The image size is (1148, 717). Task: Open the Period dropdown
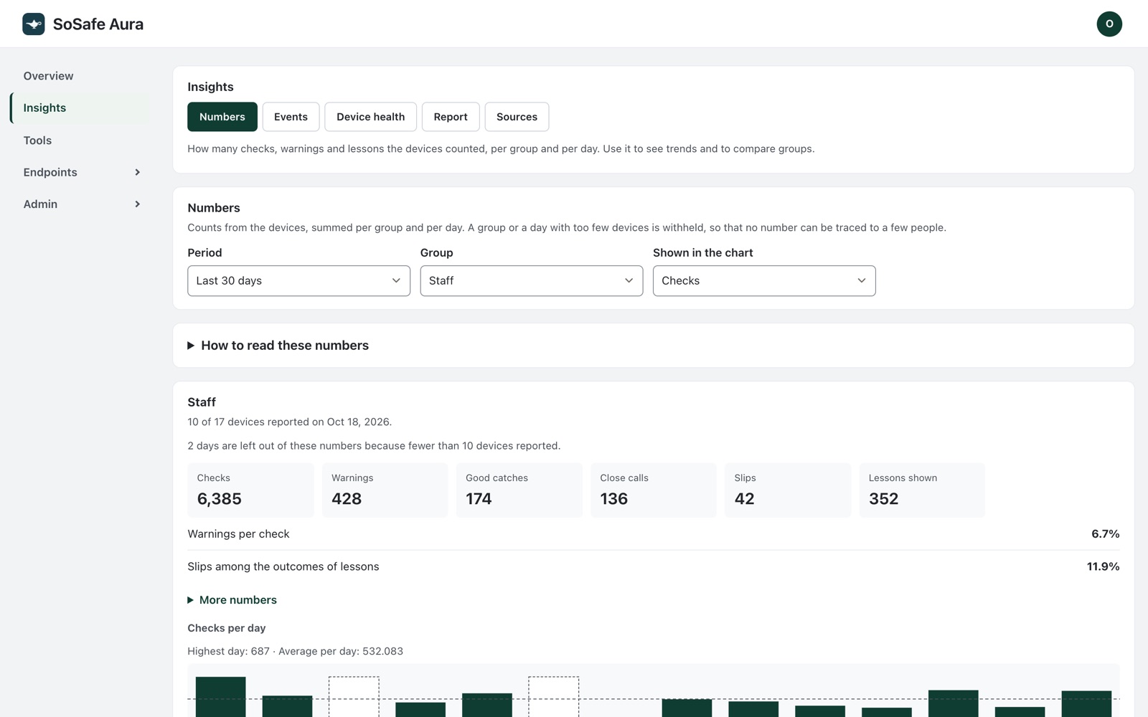[x=298, y=281]
